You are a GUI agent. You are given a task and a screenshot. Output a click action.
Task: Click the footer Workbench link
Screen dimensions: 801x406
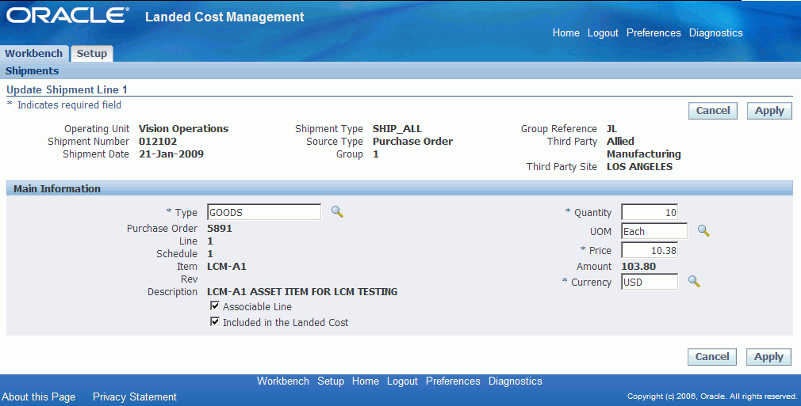point(283,381)
